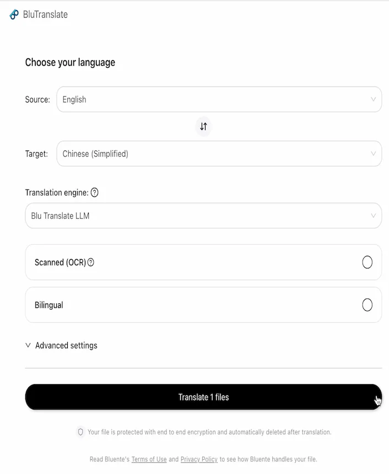Open the Blu Translate LLM engine dropdown
389x474 pixels.
[203, 216]
